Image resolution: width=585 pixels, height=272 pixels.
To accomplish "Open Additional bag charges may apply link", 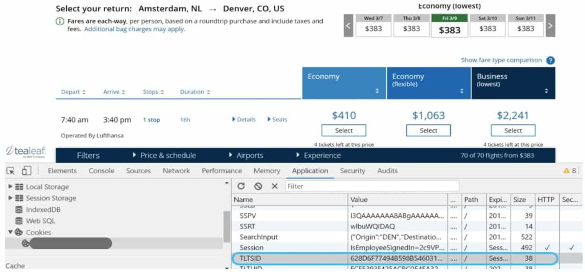I will pyautogui.click(x=134, y=29).
